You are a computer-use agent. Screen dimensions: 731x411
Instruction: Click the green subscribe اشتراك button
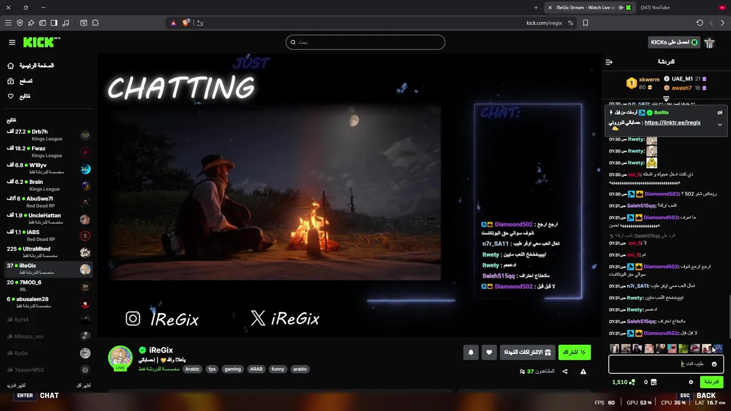pyautogui.click(x=575, y=353)
